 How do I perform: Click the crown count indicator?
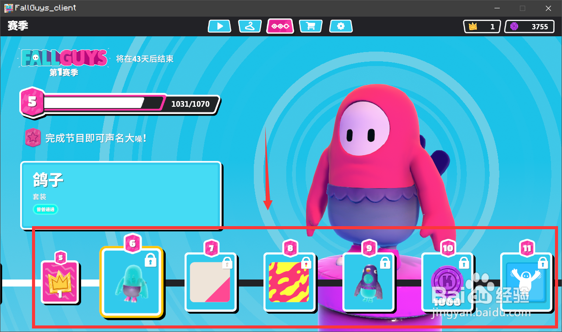pos(482,27)
